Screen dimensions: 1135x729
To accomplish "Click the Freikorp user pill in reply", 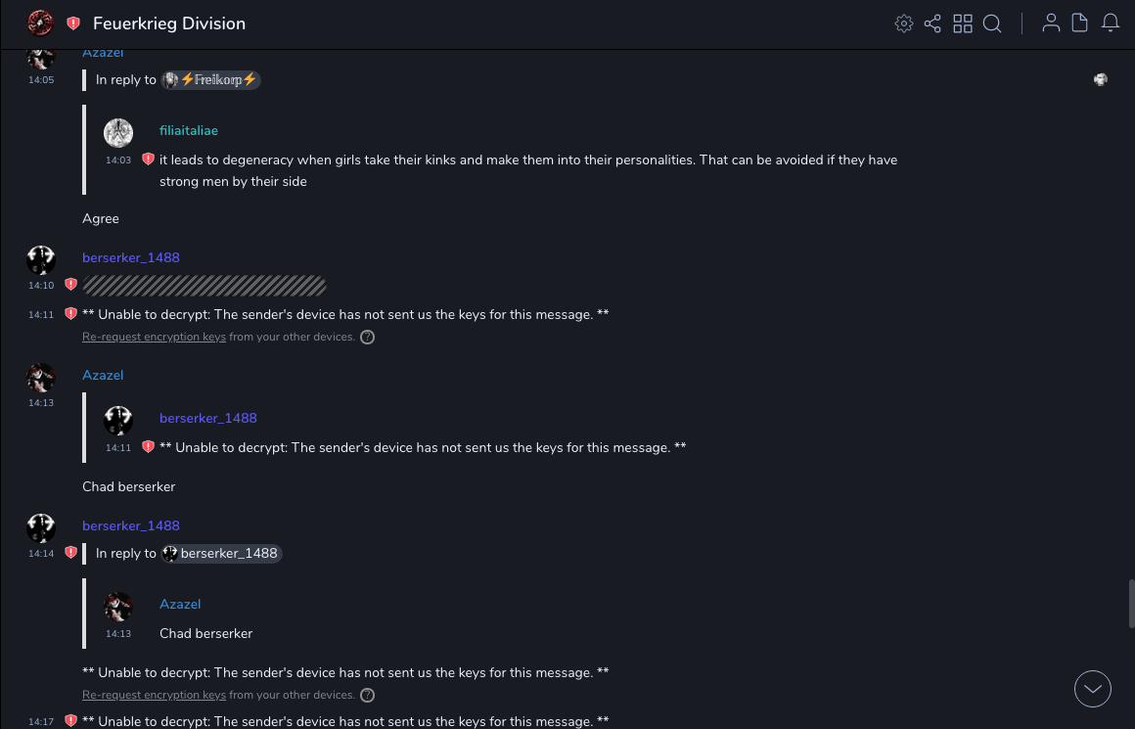I will point(211,80).
